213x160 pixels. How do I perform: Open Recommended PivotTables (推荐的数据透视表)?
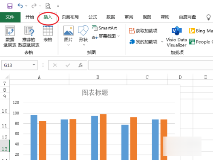click(29, 36)
